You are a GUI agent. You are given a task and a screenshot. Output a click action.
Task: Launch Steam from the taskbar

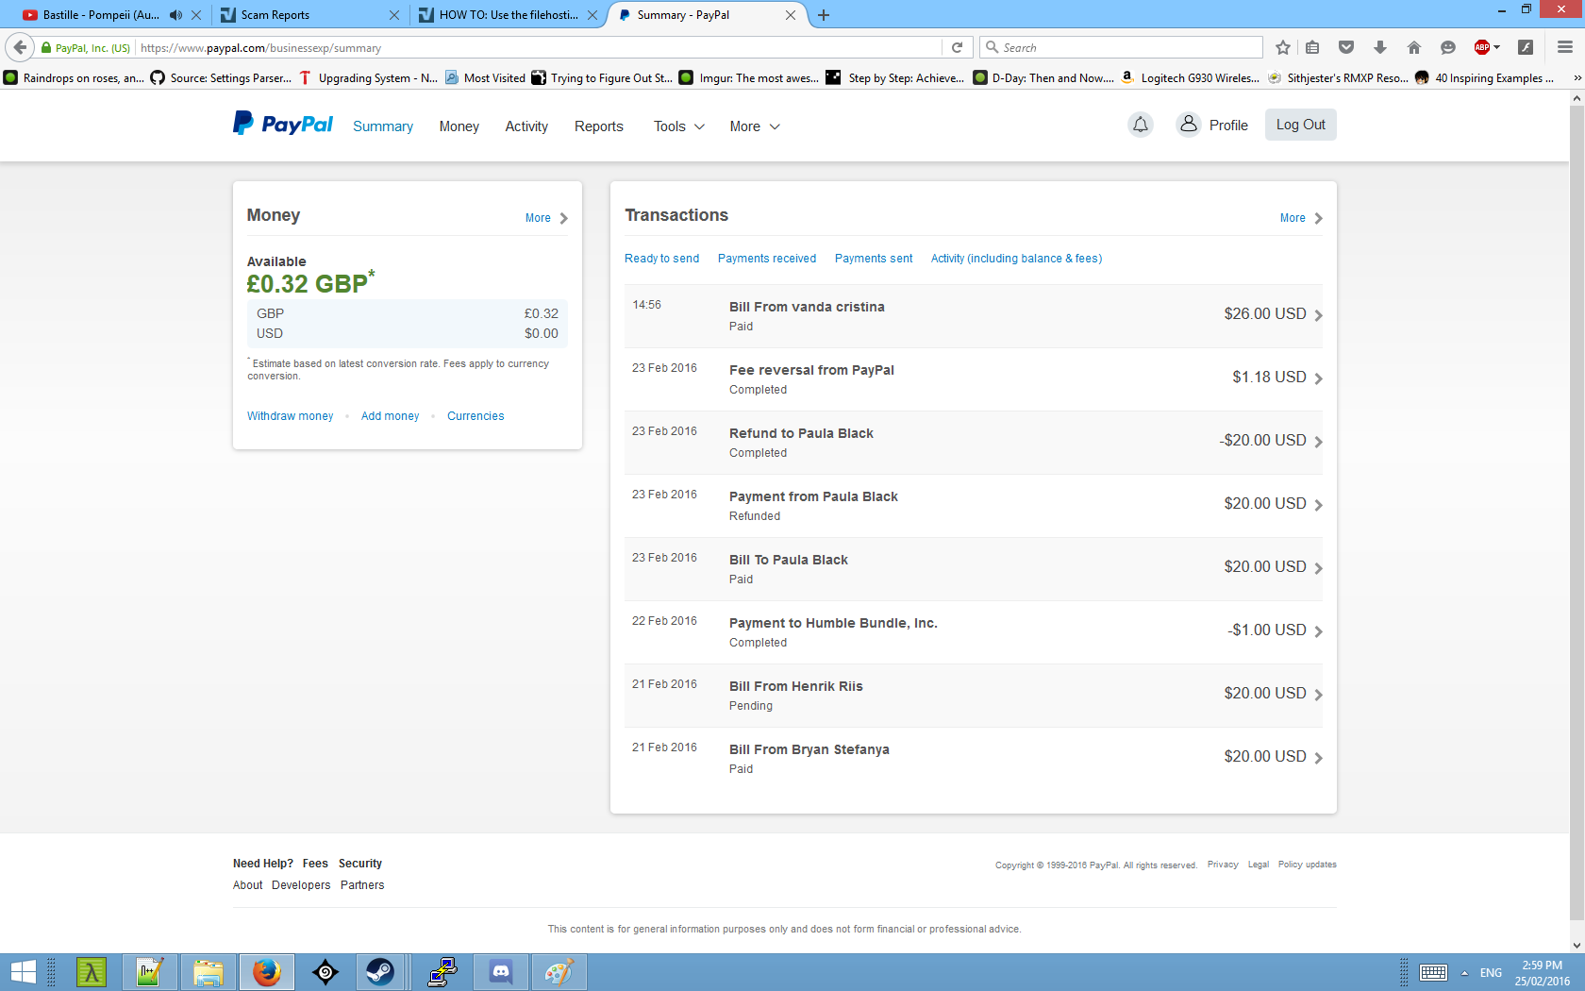pyautogui.click(x=380, y=972)
